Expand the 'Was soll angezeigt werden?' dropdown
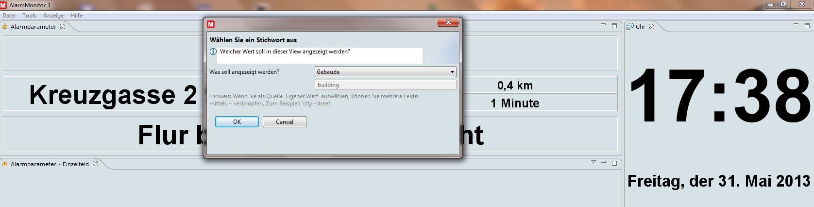 tap(452, 72)
